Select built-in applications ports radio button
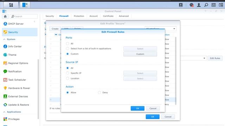 point(67,49)
